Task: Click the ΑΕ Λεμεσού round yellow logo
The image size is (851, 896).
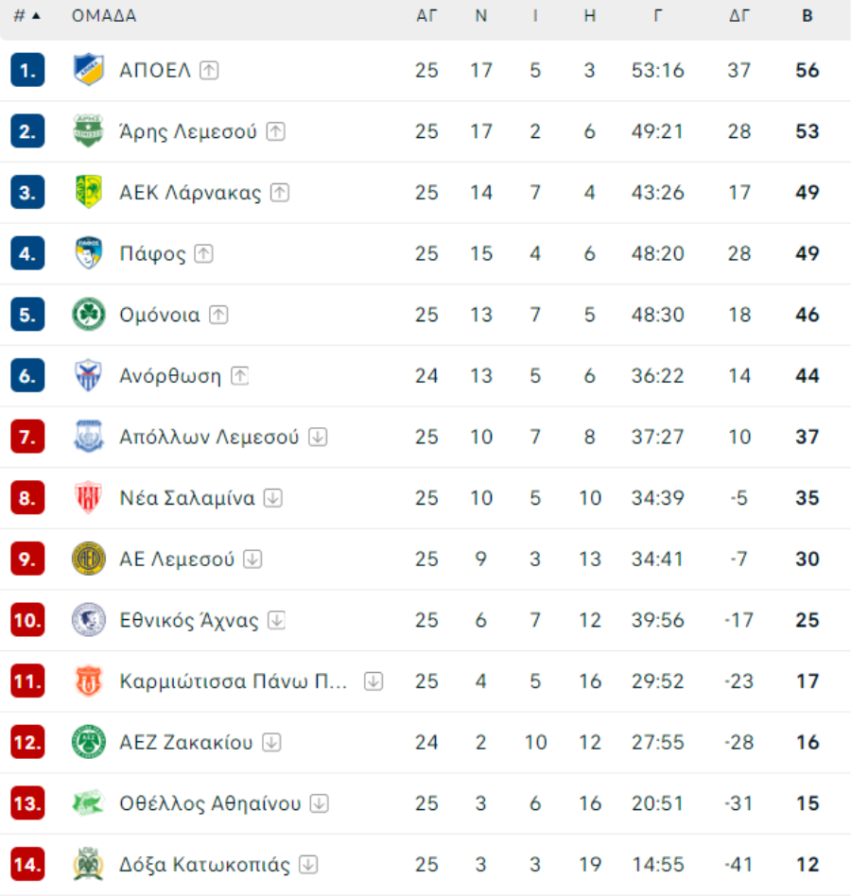Action: click(x=89, y=559)
